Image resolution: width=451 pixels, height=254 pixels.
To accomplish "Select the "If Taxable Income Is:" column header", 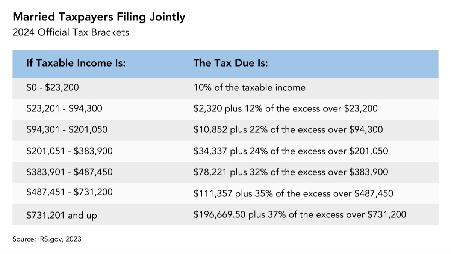I will pos(76,63).
